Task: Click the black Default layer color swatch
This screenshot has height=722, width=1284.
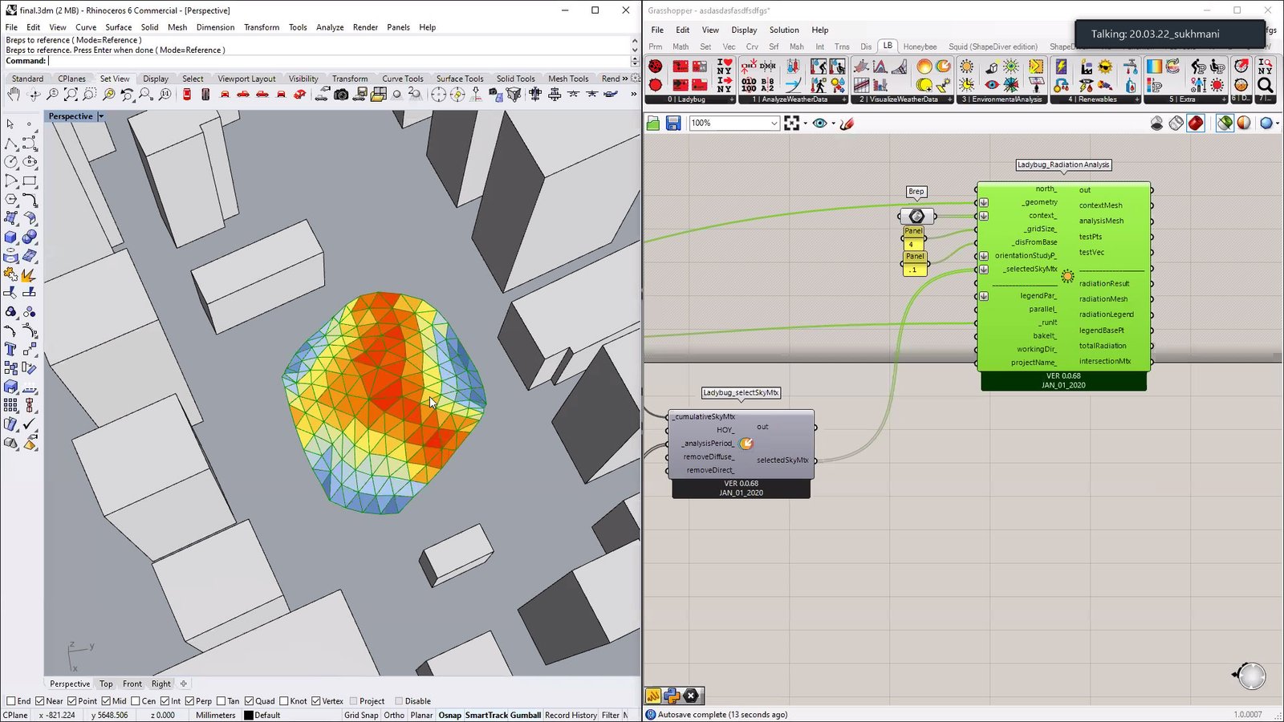Action: (x=249, y=715)
